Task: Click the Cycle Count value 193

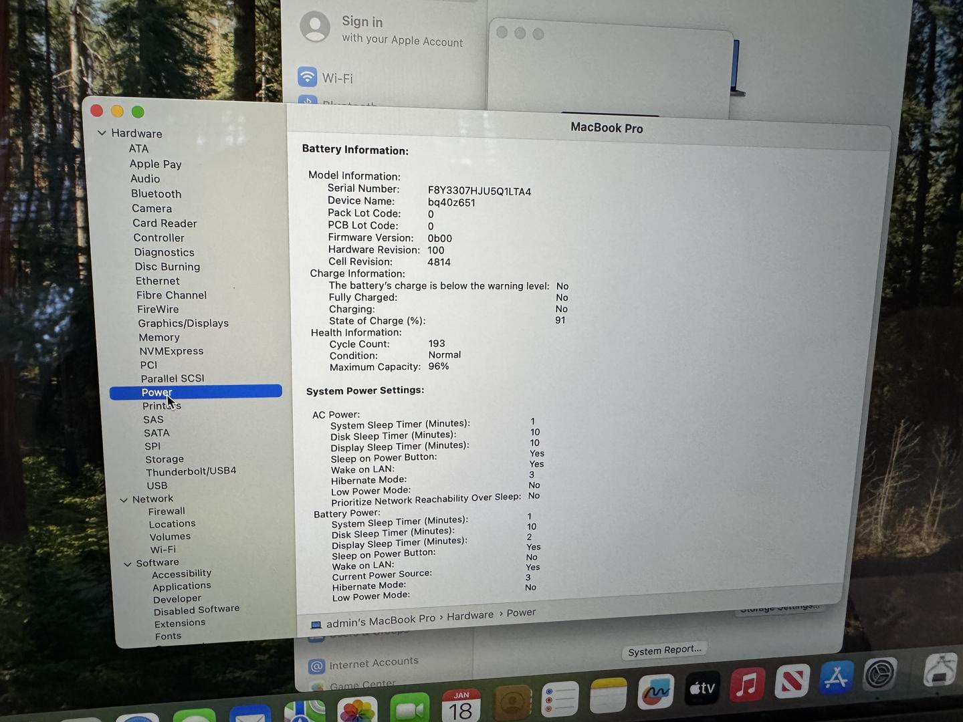Action: coord(437,344)
